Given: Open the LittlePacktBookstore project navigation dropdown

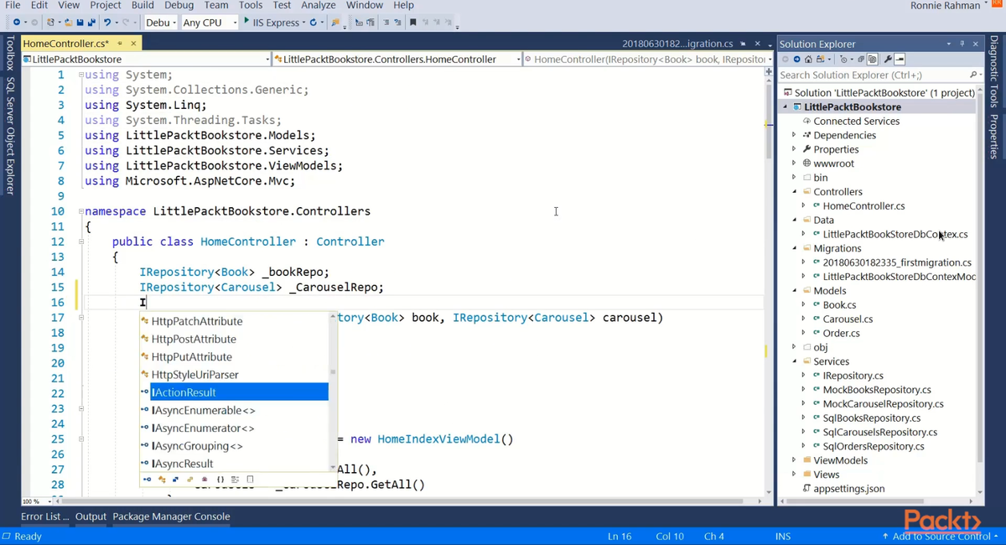Looking at the screenshot, I should tap(147, 60).
